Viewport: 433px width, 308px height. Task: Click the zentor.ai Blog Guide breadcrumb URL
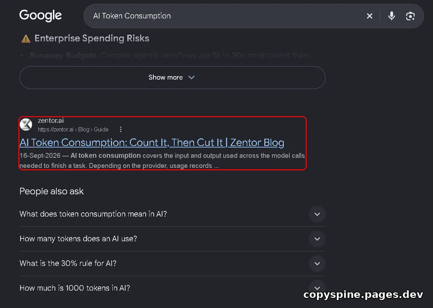pyautogui.click(x=73, y=129)
